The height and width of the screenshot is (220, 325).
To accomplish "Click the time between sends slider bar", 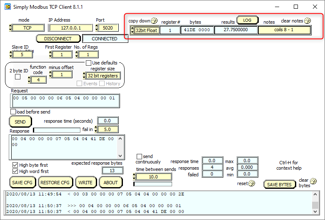I will 152,184.
